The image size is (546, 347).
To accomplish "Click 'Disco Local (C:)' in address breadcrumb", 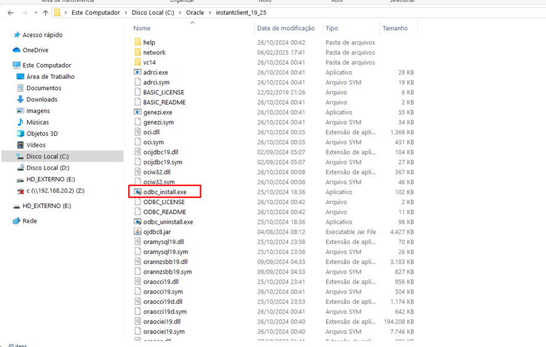I will pos(153,12).
